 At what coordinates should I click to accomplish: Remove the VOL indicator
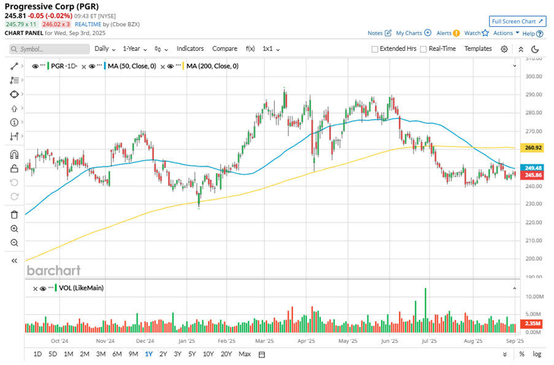[36, 289]
